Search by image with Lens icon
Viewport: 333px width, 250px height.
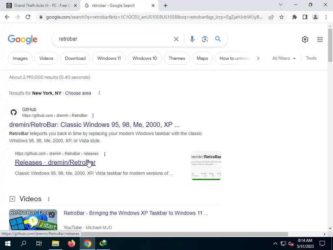tap(205, 39)
